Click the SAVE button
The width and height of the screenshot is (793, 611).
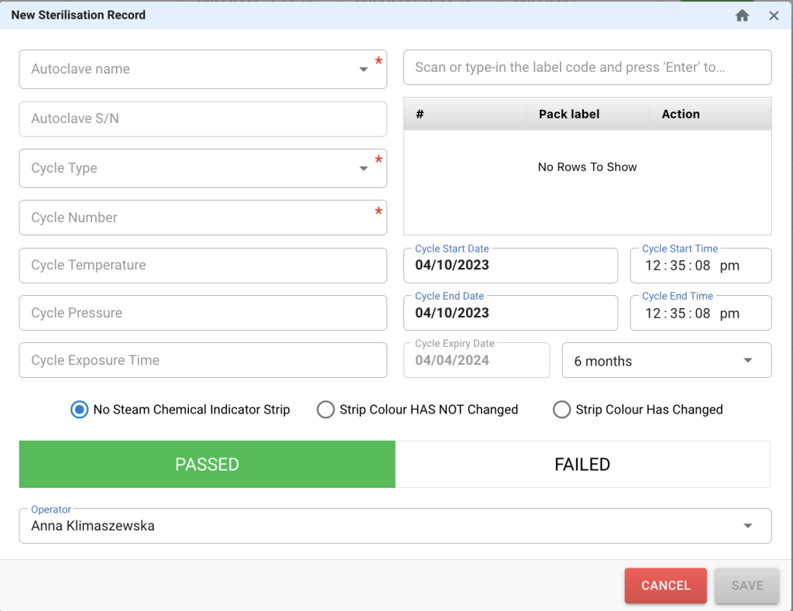tap(747, 585)
